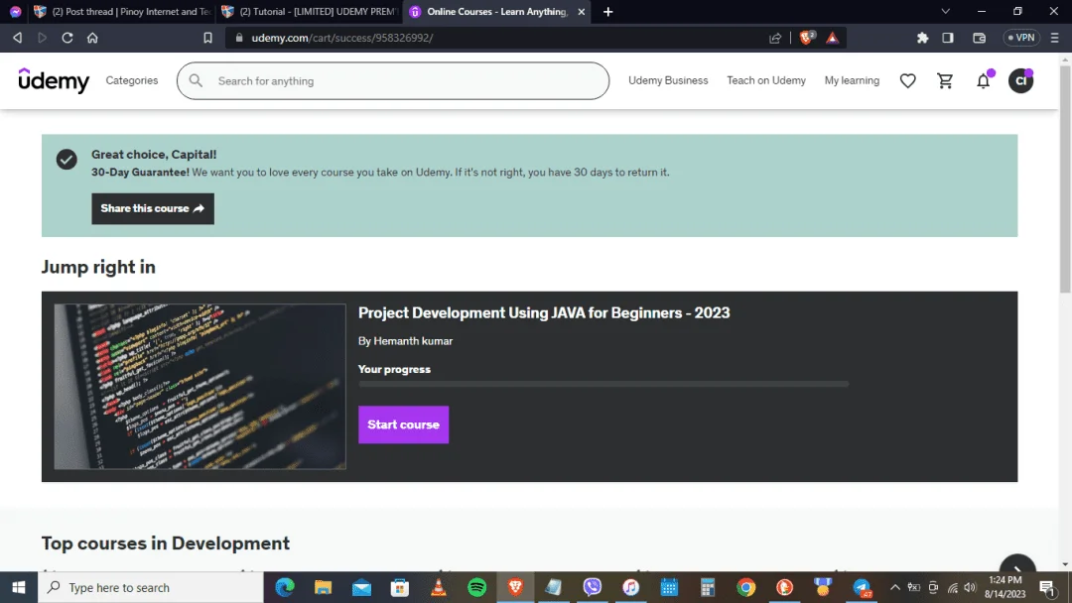Image resolution: width=1072 pixels, height=603 pixels.
Task: Click the share page icon in address bar
Action: pyautogui.click(x=774, y=38)
